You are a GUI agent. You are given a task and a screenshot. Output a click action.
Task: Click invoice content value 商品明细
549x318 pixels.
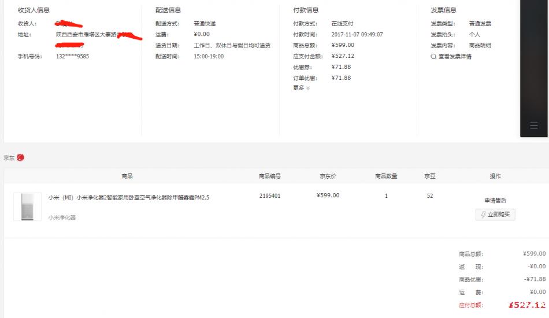click(480, 45)
